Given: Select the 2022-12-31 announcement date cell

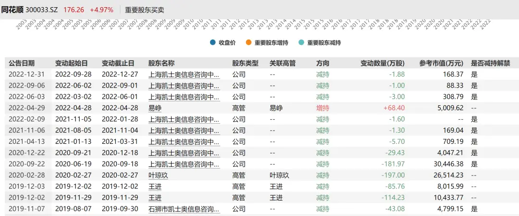Looking at the screenshot, I should pyautogui.click(x=26, y=74).
